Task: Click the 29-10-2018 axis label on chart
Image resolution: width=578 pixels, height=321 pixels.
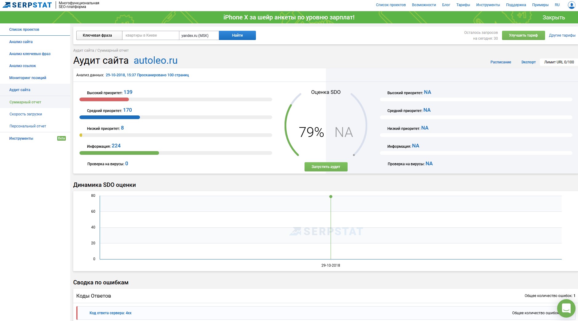Action: tap(331, 265)
